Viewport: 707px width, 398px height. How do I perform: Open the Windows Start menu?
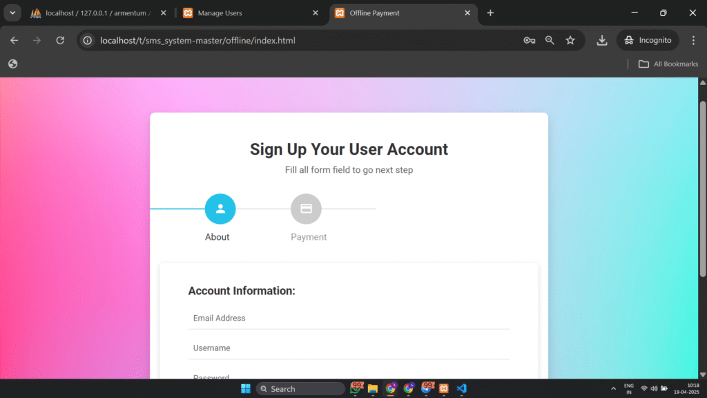[x=246, y=388]
